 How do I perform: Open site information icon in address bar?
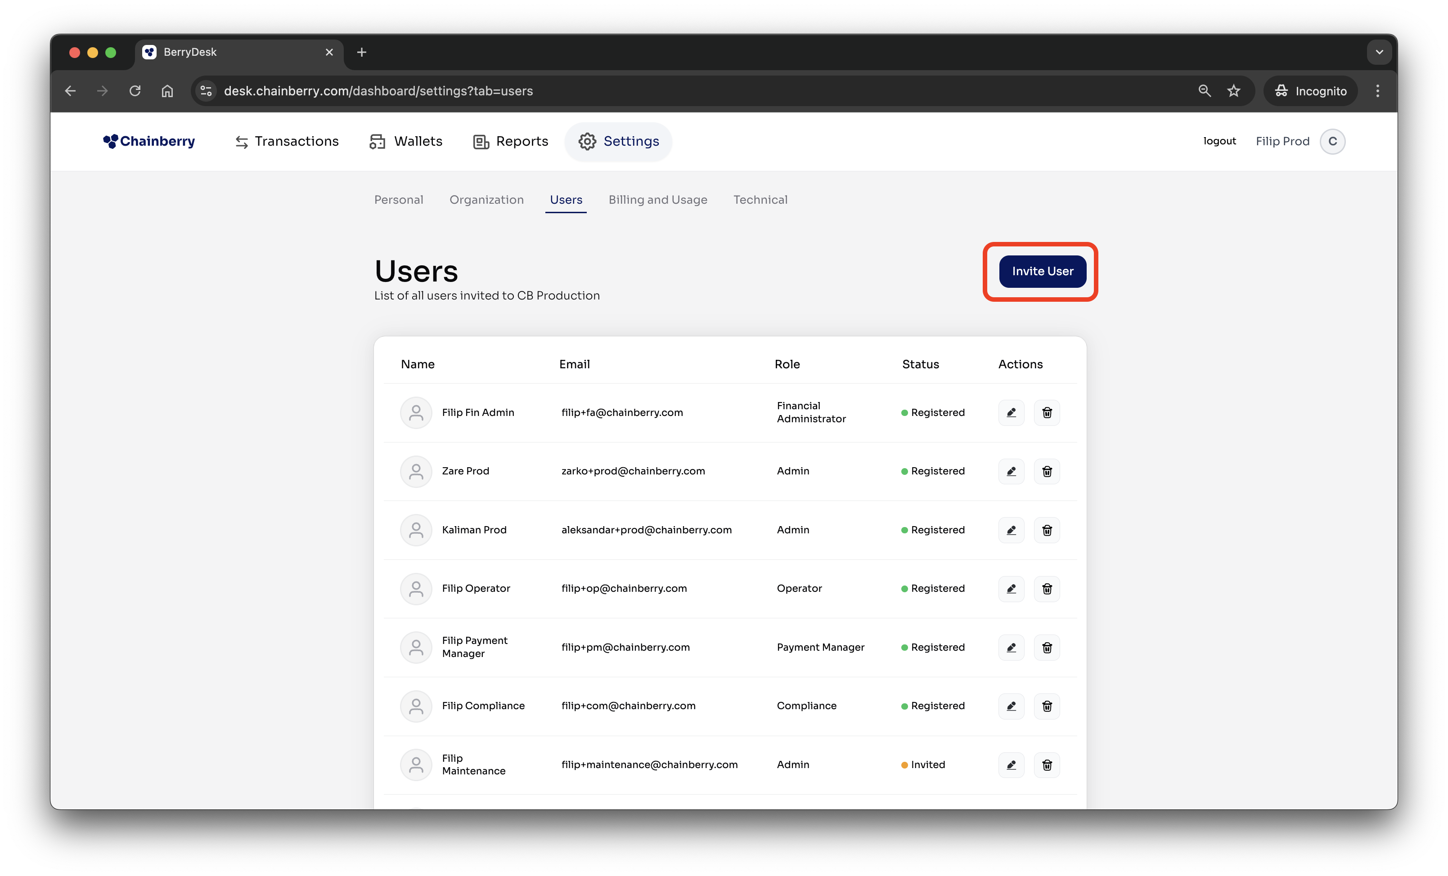pyautogui.click(x=206, y=91)
